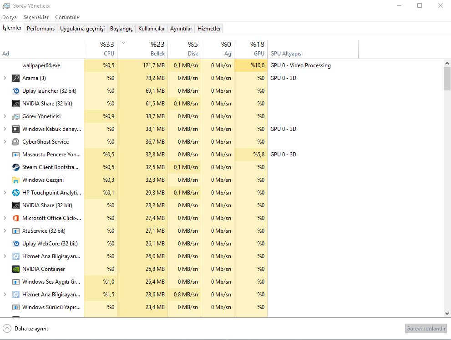Click the Uplay launcher process icon
The height and width of the screenshot is (340, 451).
click(x=16, y=91)
